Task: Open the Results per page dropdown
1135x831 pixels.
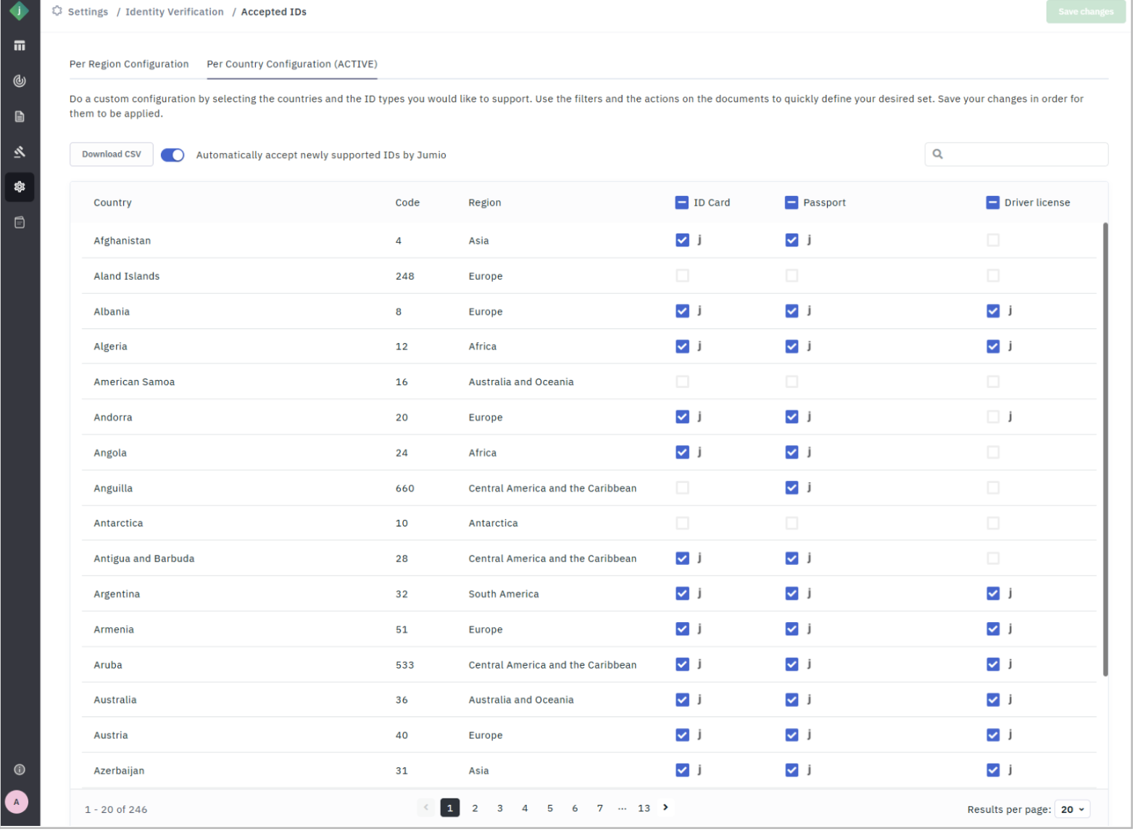Action: [1073, 811]
